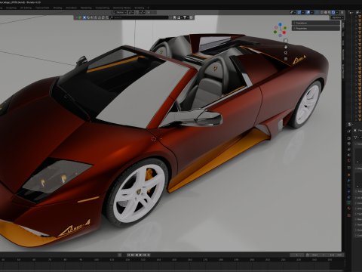Open the overlays settings dropdown arrow
This screenshot has width=362, height=272.
(312, 12)
